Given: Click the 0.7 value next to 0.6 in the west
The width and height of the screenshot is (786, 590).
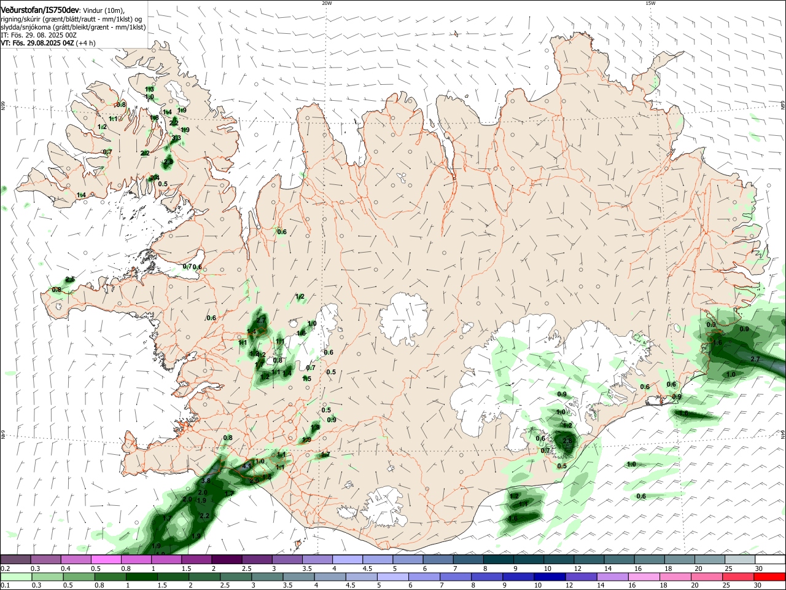Looking at the screenshot, I should pos(187,266).
